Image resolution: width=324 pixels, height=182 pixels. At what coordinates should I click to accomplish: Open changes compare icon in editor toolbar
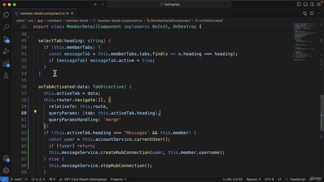coord(305,14)
